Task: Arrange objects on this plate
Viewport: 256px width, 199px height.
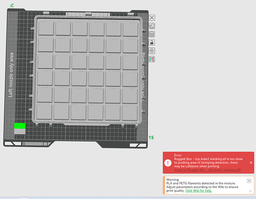Action: [152, 34]
